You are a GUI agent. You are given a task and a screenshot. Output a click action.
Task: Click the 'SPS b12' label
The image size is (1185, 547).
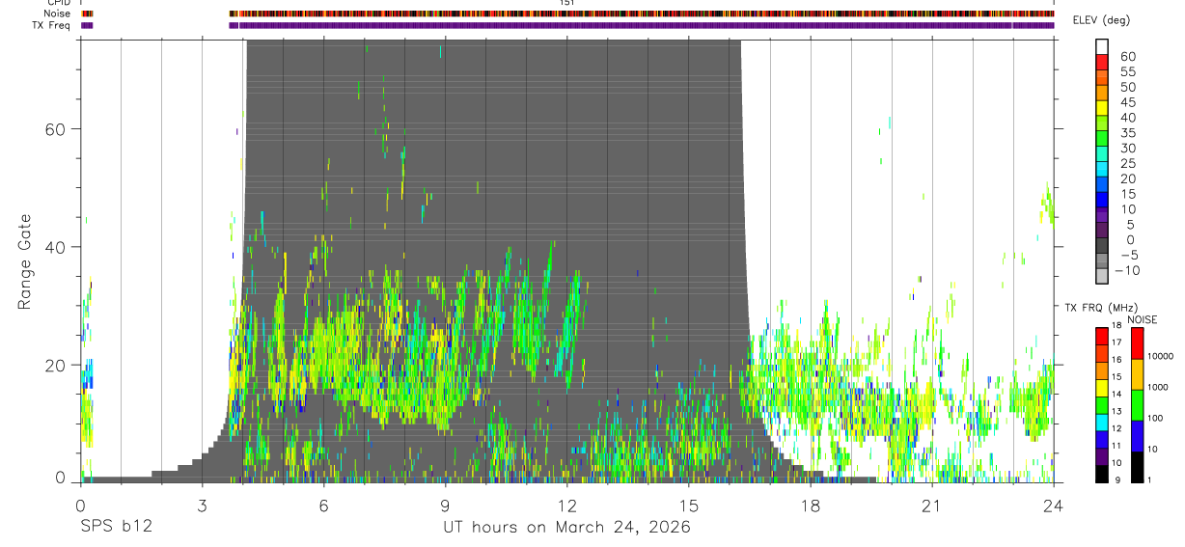click(x=115, y=527)
